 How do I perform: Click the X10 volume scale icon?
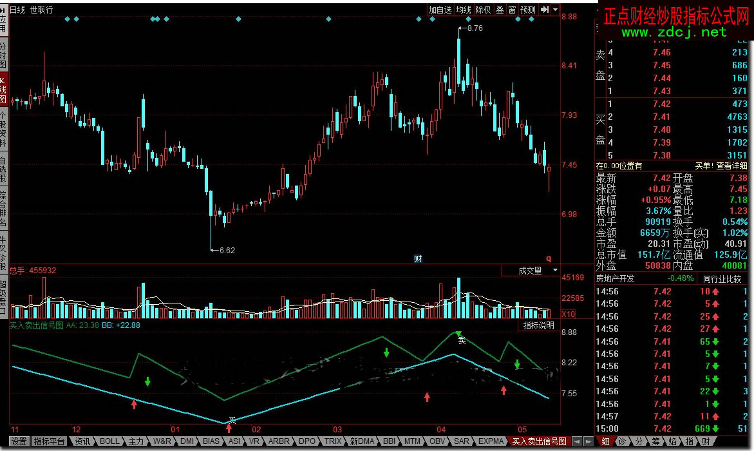pyautogui.click(x=568, y=314)
